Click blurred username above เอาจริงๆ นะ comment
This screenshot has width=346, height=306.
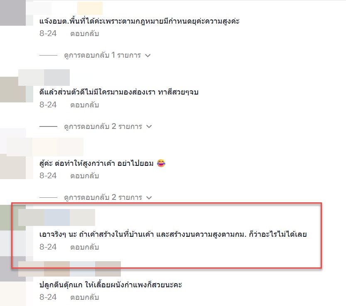click(x=57, y=217)
